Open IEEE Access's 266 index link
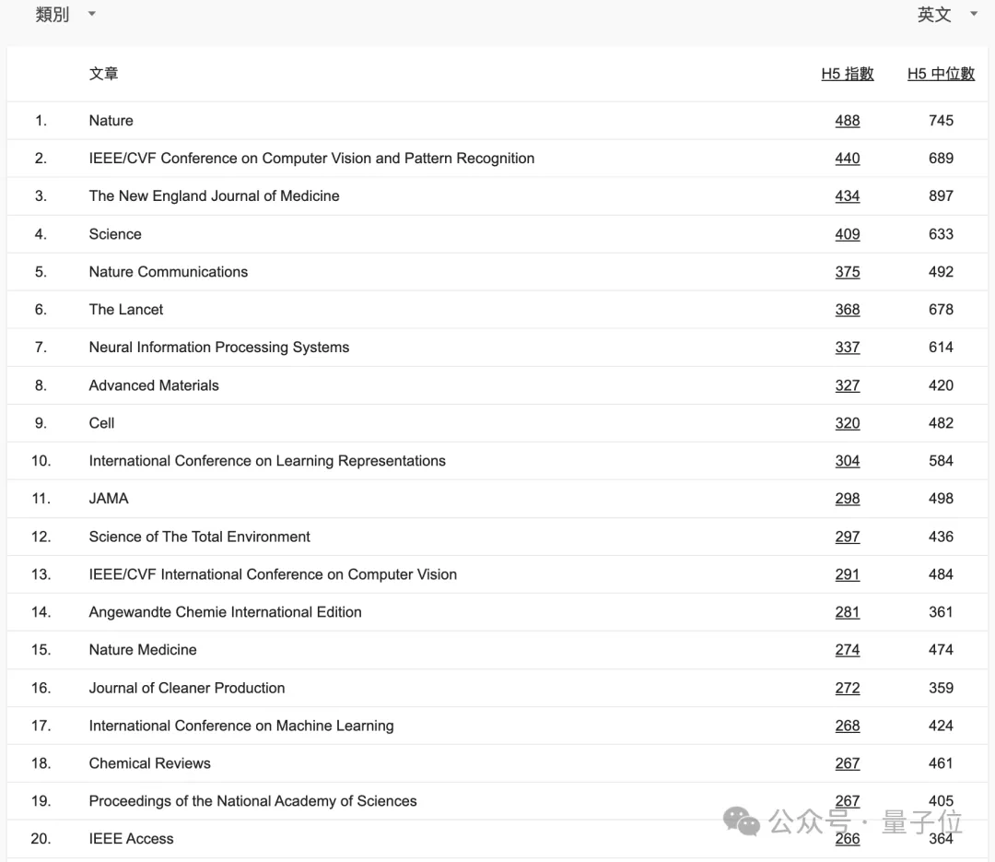 (x=848, y=839)
